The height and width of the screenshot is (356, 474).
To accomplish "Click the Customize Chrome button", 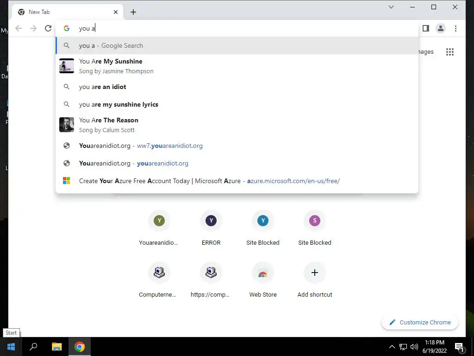I will pos(420,323).
